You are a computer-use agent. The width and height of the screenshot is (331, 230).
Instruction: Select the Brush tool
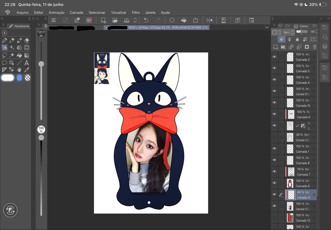pyautogui.click(x=19, y=40)
